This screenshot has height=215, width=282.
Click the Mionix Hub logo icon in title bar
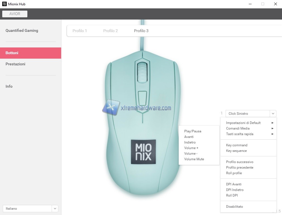4,4
